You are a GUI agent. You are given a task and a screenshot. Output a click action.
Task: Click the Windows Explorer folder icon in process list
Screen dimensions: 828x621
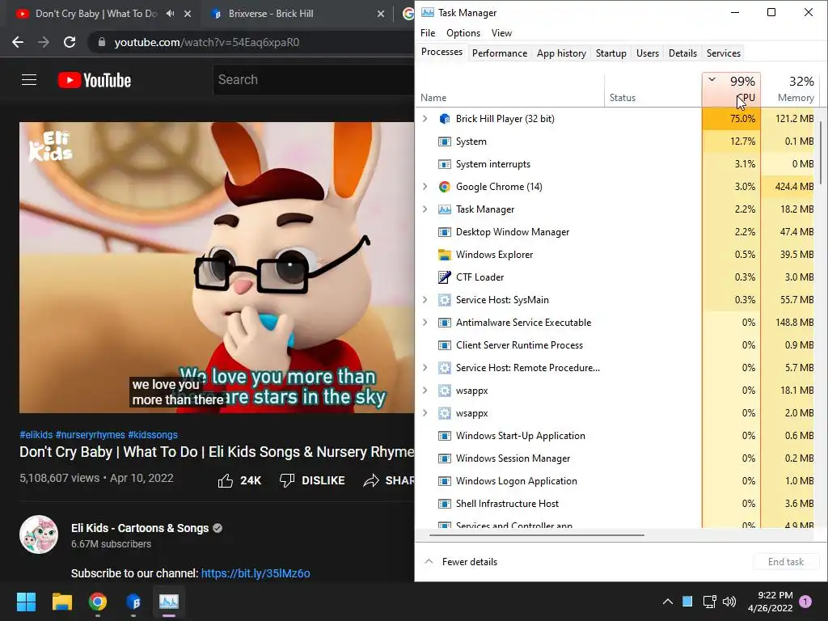click(445, 255)
